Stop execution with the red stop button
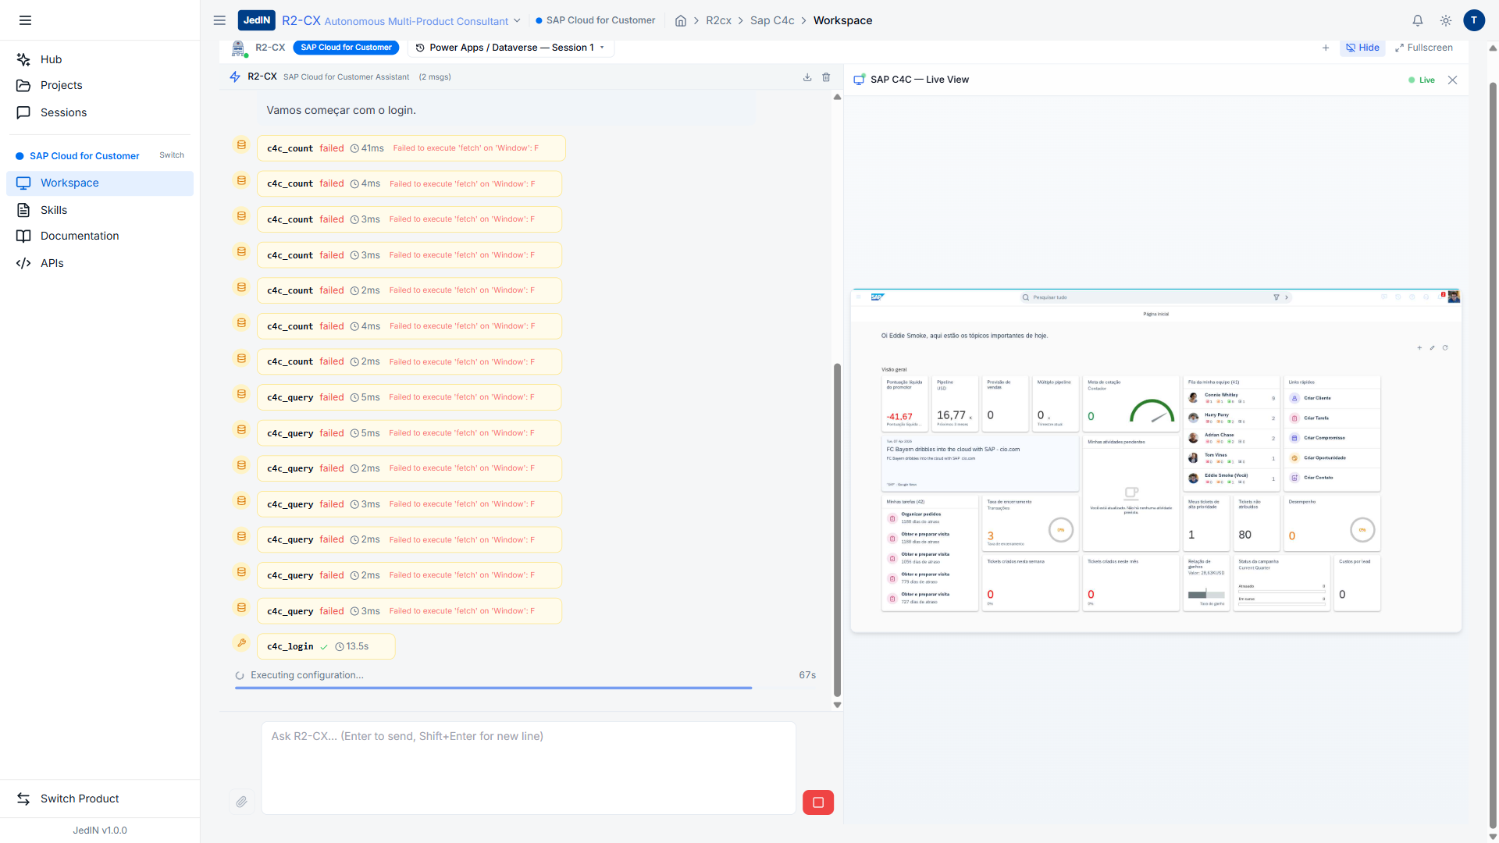Image resolution: width=1499 pixels, height=843 pixels. tap(817, 802)
